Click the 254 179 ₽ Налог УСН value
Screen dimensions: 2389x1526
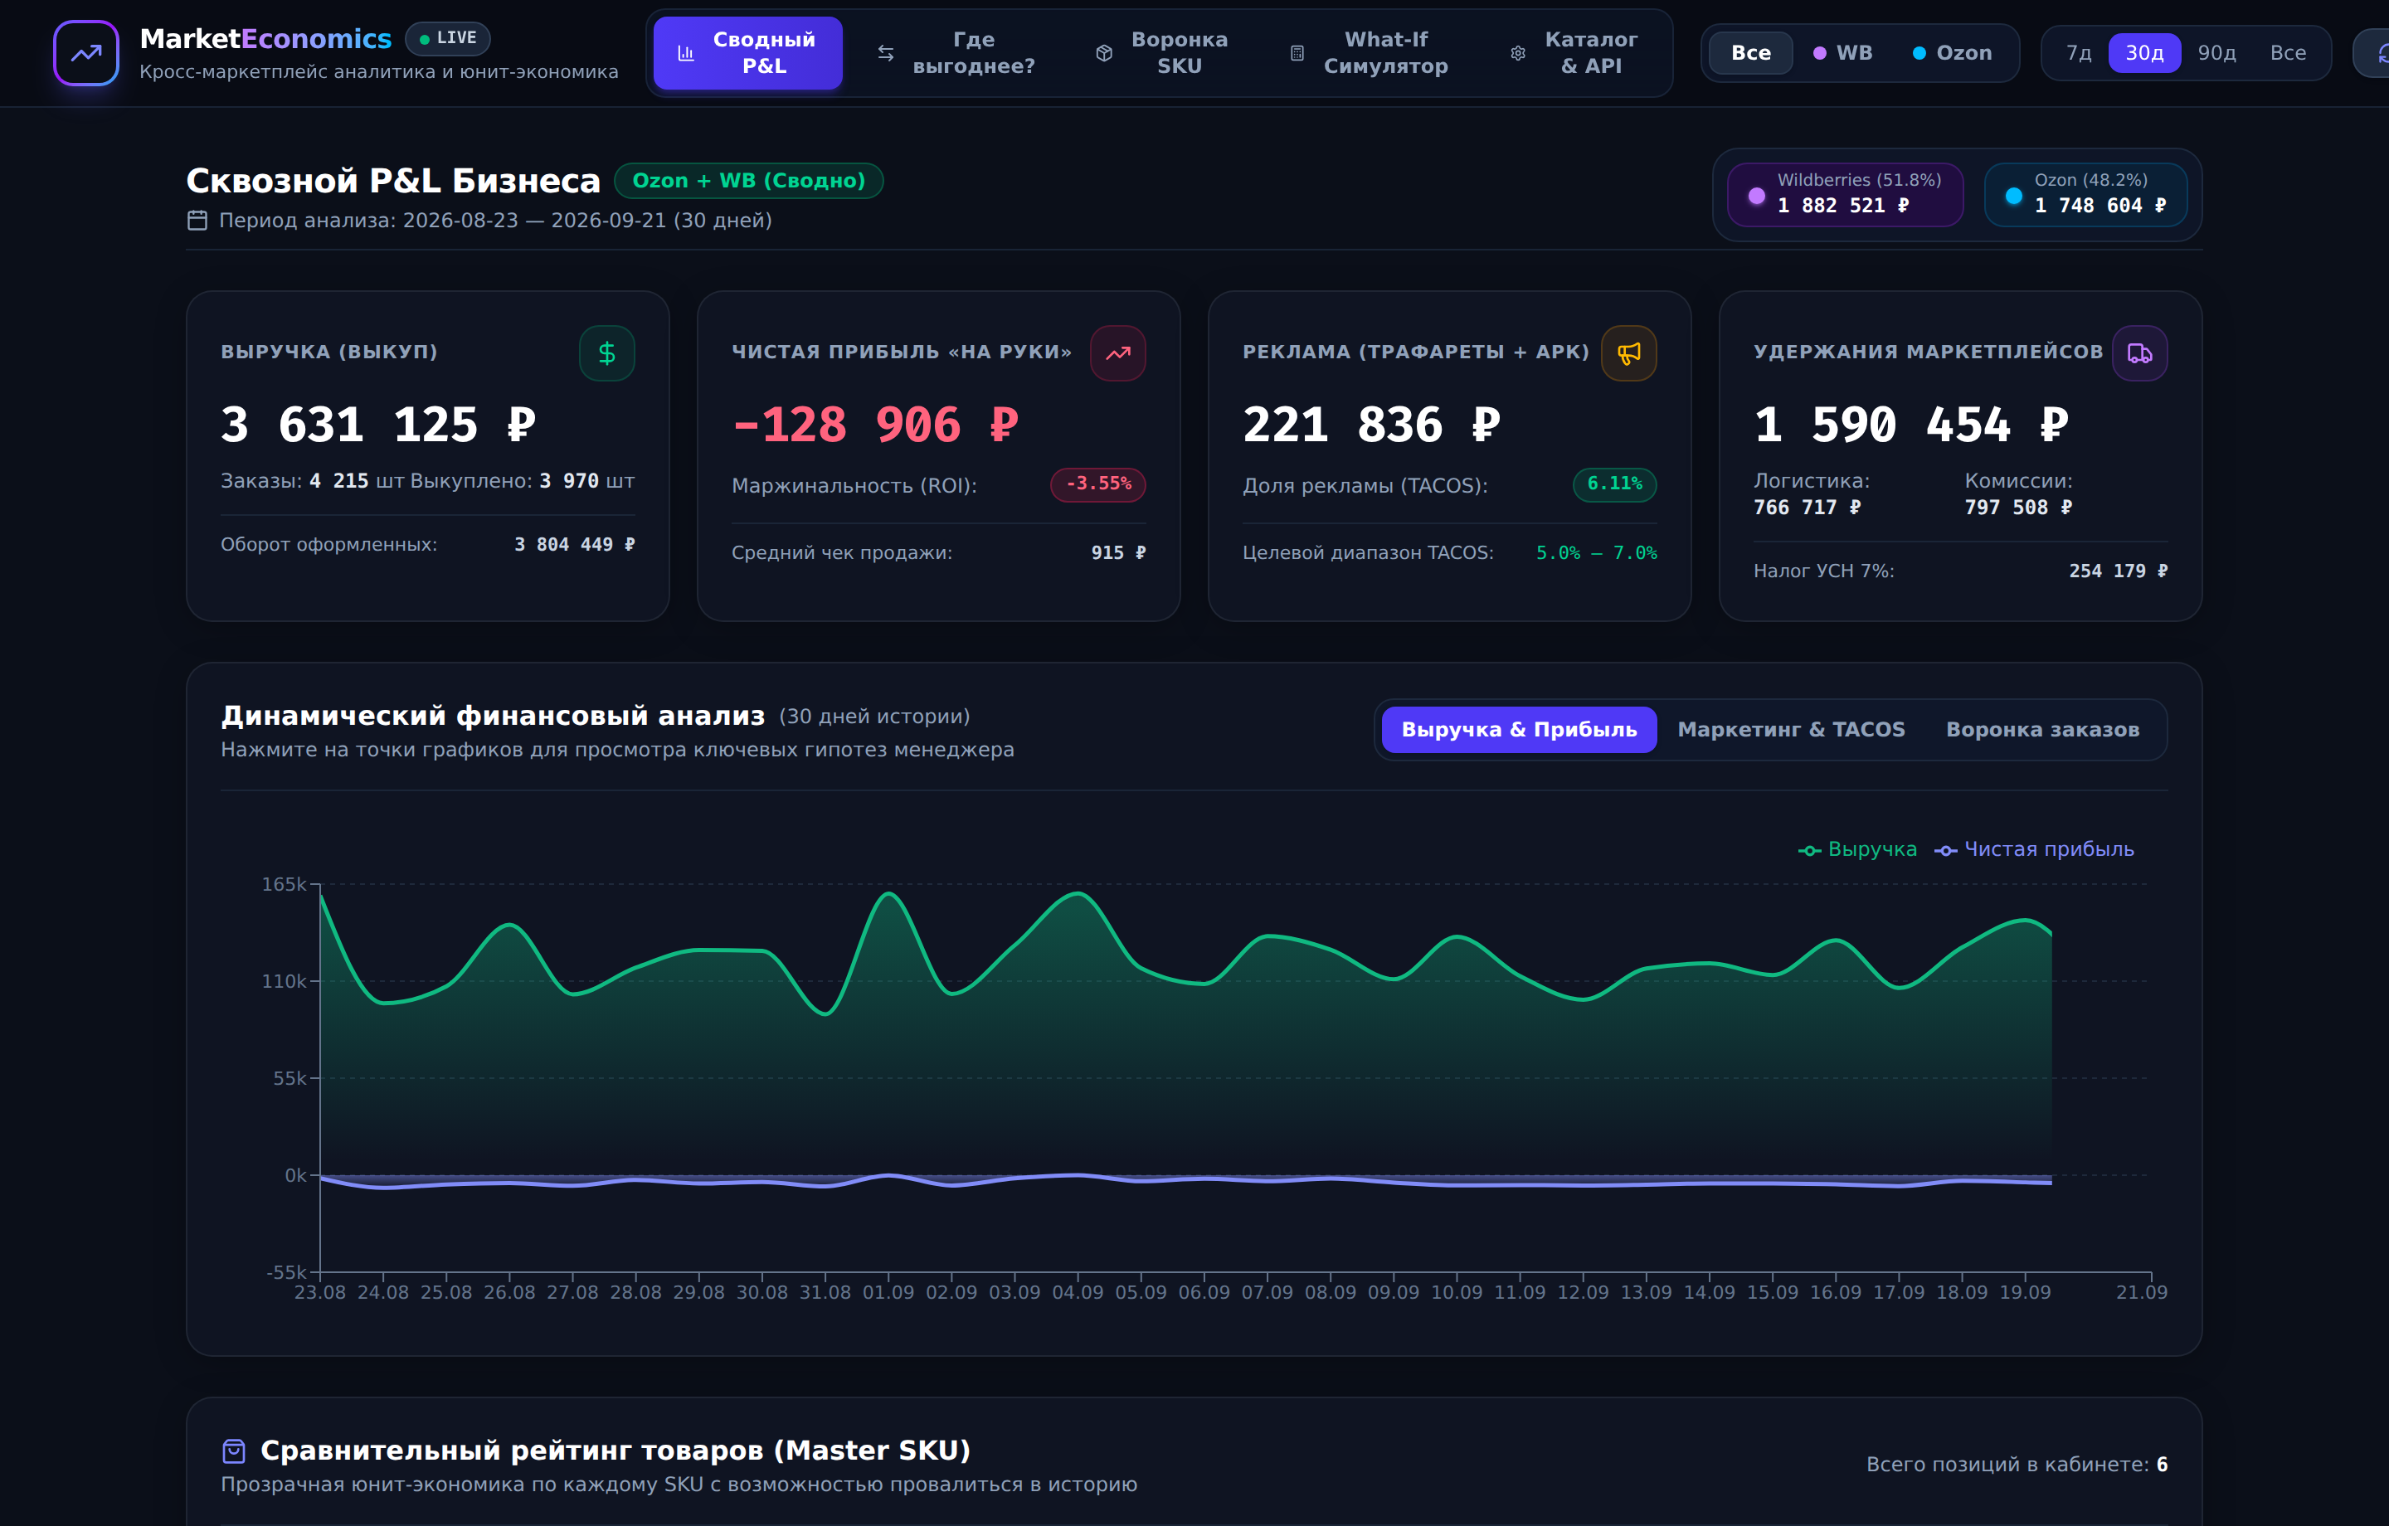[x=2117, y=571]
